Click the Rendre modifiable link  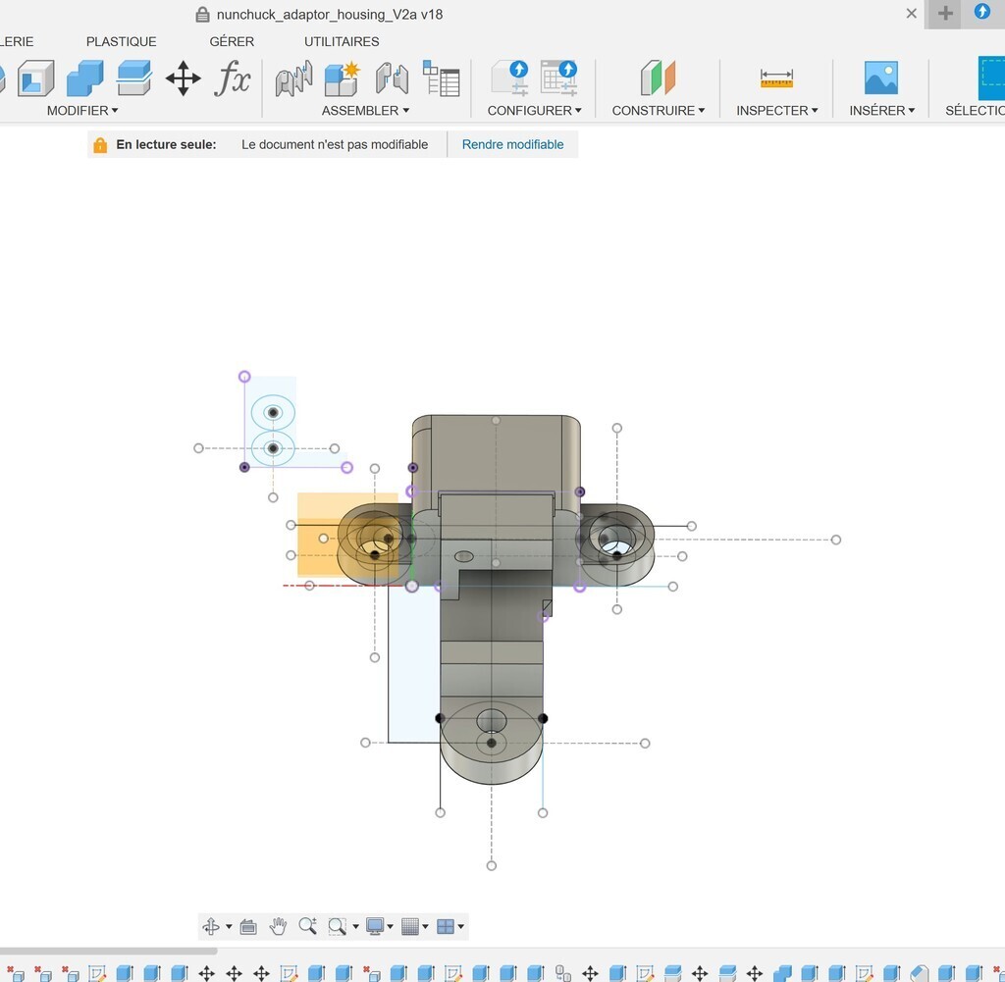[512, 144]
